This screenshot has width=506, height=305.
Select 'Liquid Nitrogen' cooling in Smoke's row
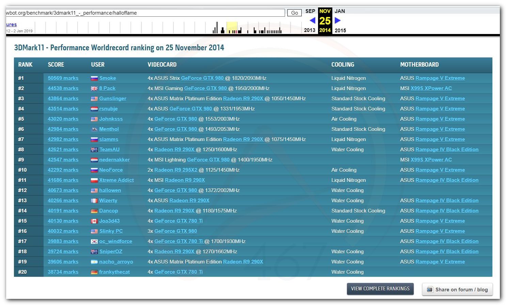pyautogui.click(x=349, y=78)
